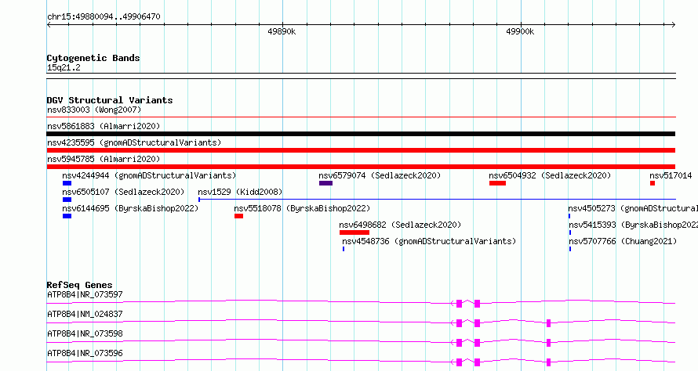698x371 pixels.
Task: Select the thin blue nsv1529 variant line
Action: [437, 200]
